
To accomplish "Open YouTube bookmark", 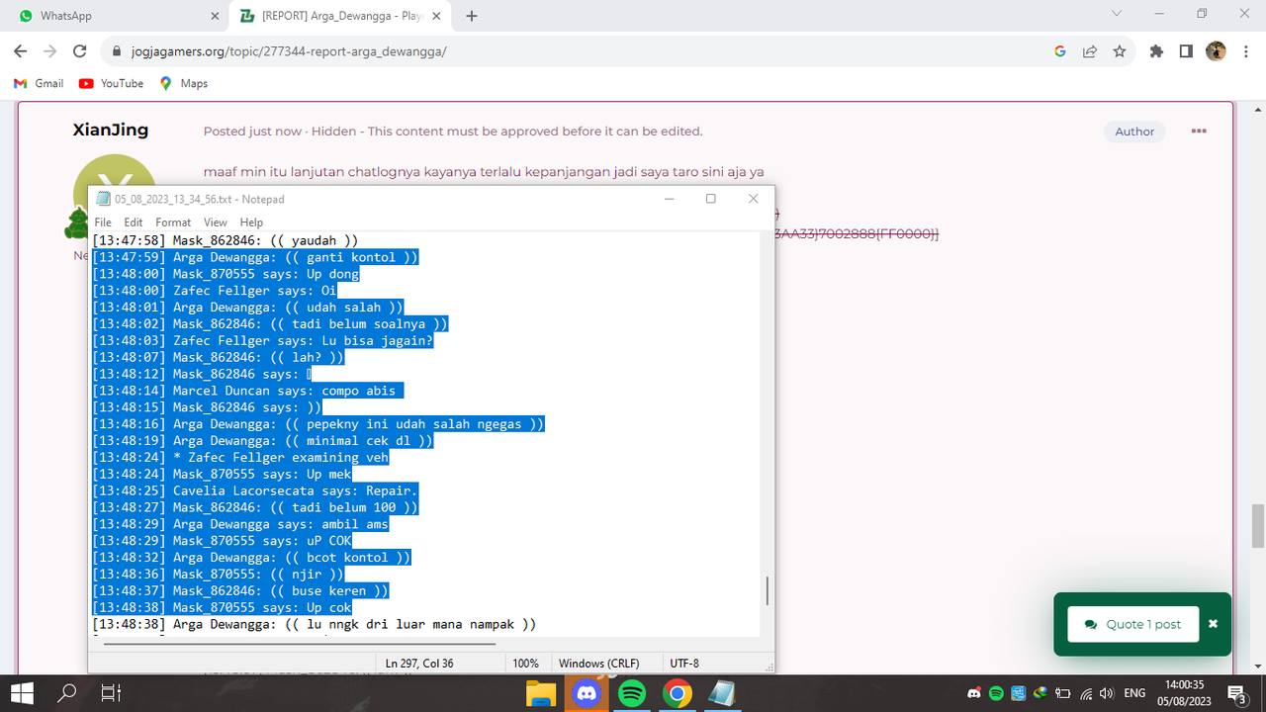I will [x=111, y=83].
